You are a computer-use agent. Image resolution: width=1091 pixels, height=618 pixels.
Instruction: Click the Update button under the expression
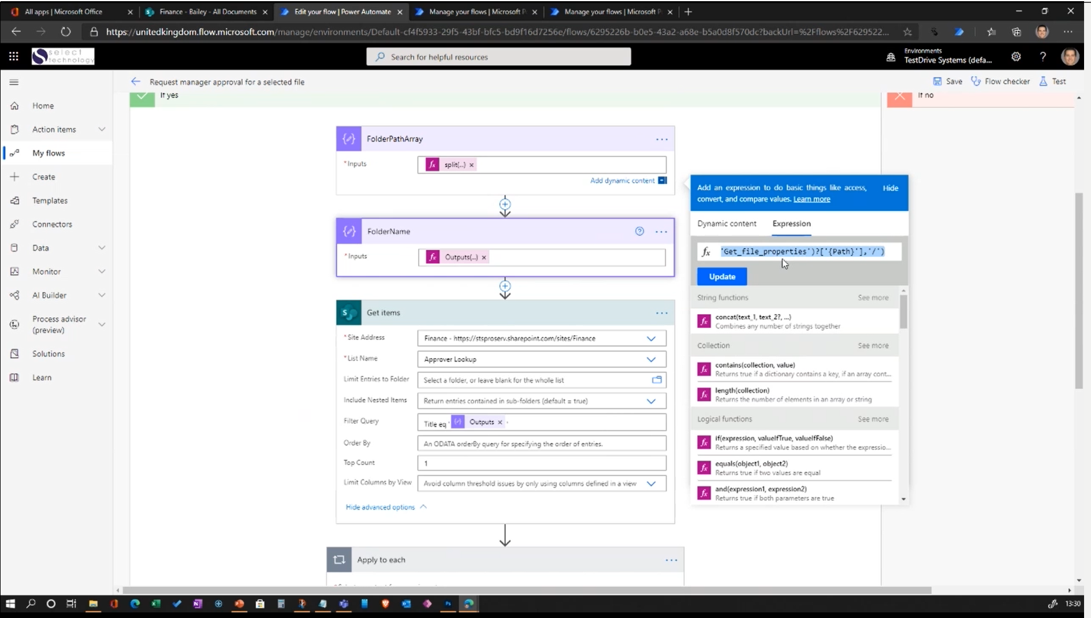pos(721,276)
